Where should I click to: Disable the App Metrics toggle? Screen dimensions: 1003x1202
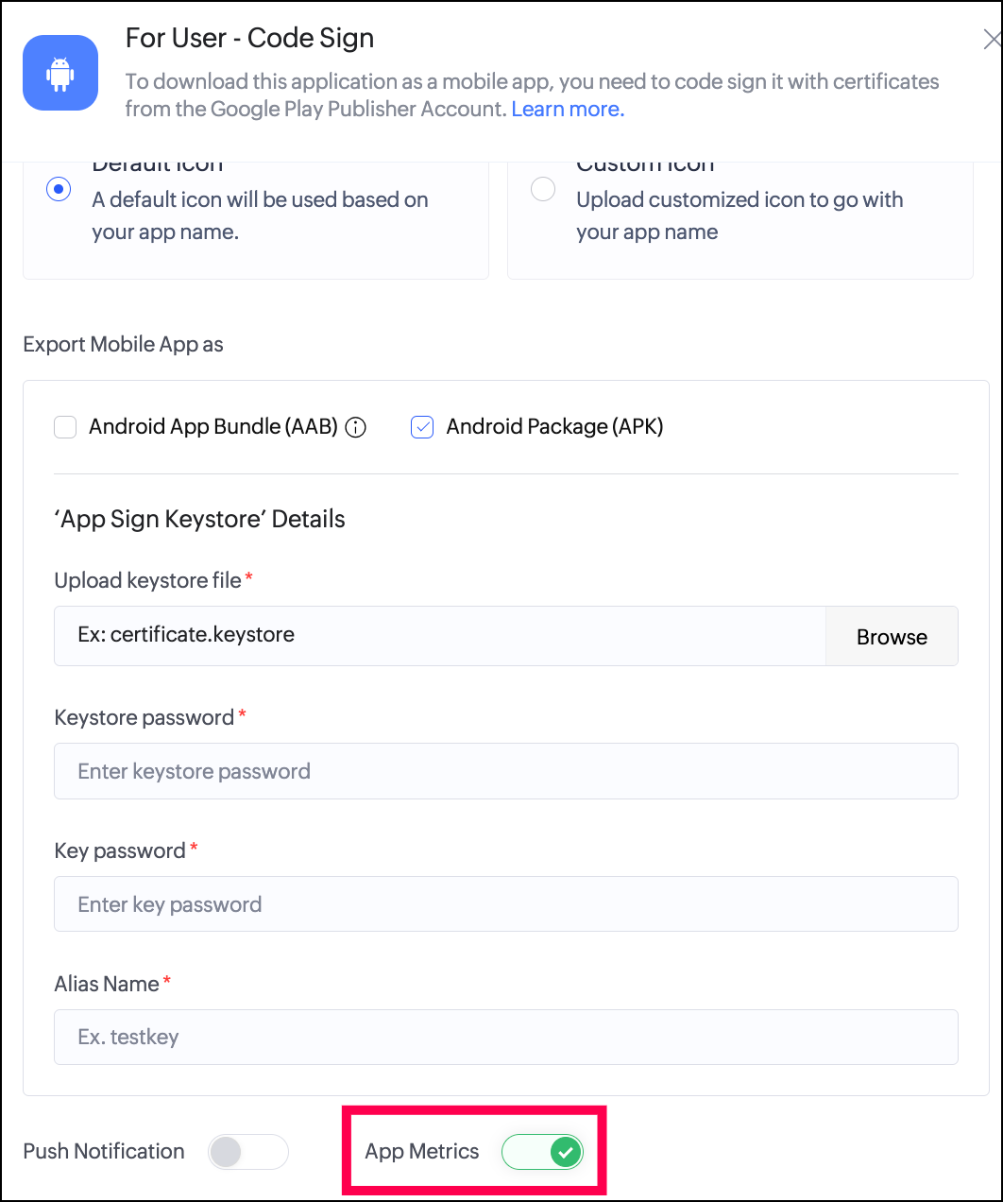tap(543, 1152)
